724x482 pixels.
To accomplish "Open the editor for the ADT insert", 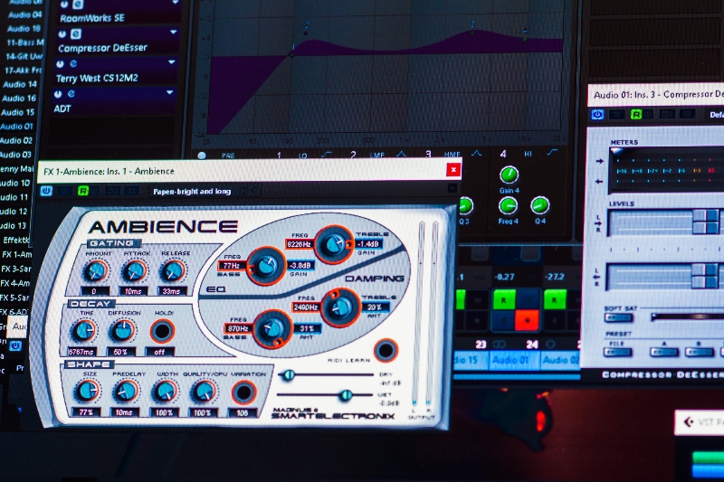I will tap(71, 94).
